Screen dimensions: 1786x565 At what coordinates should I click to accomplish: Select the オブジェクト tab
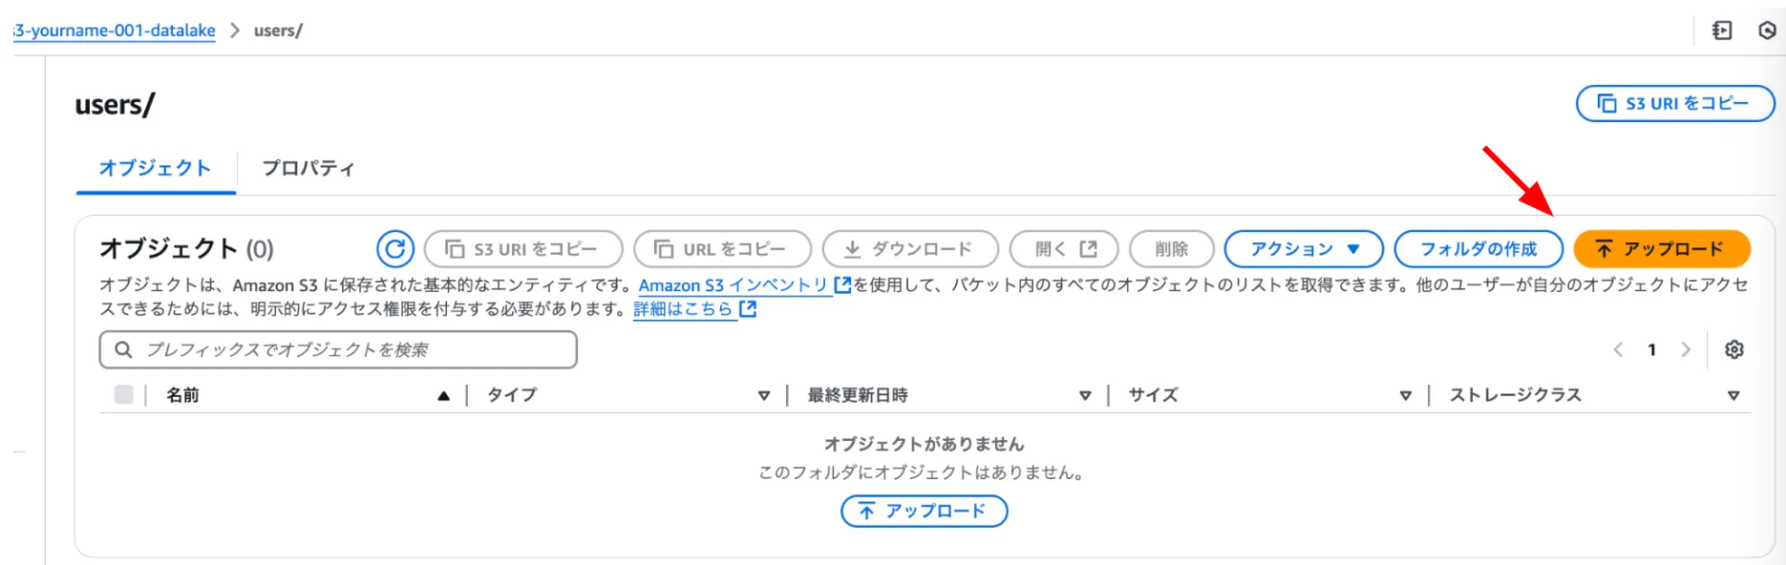[x=155, y=168]
